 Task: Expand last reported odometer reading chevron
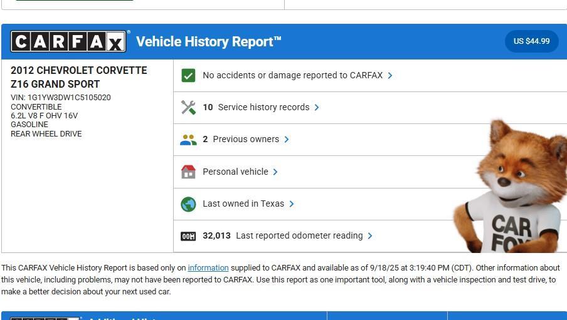click(370, 236)
